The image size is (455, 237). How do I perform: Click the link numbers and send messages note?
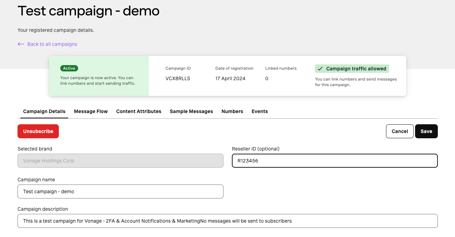coord(356,82)
